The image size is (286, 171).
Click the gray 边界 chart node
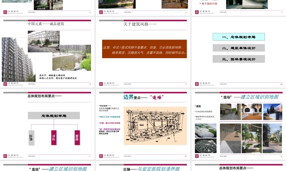pos(31,138)
